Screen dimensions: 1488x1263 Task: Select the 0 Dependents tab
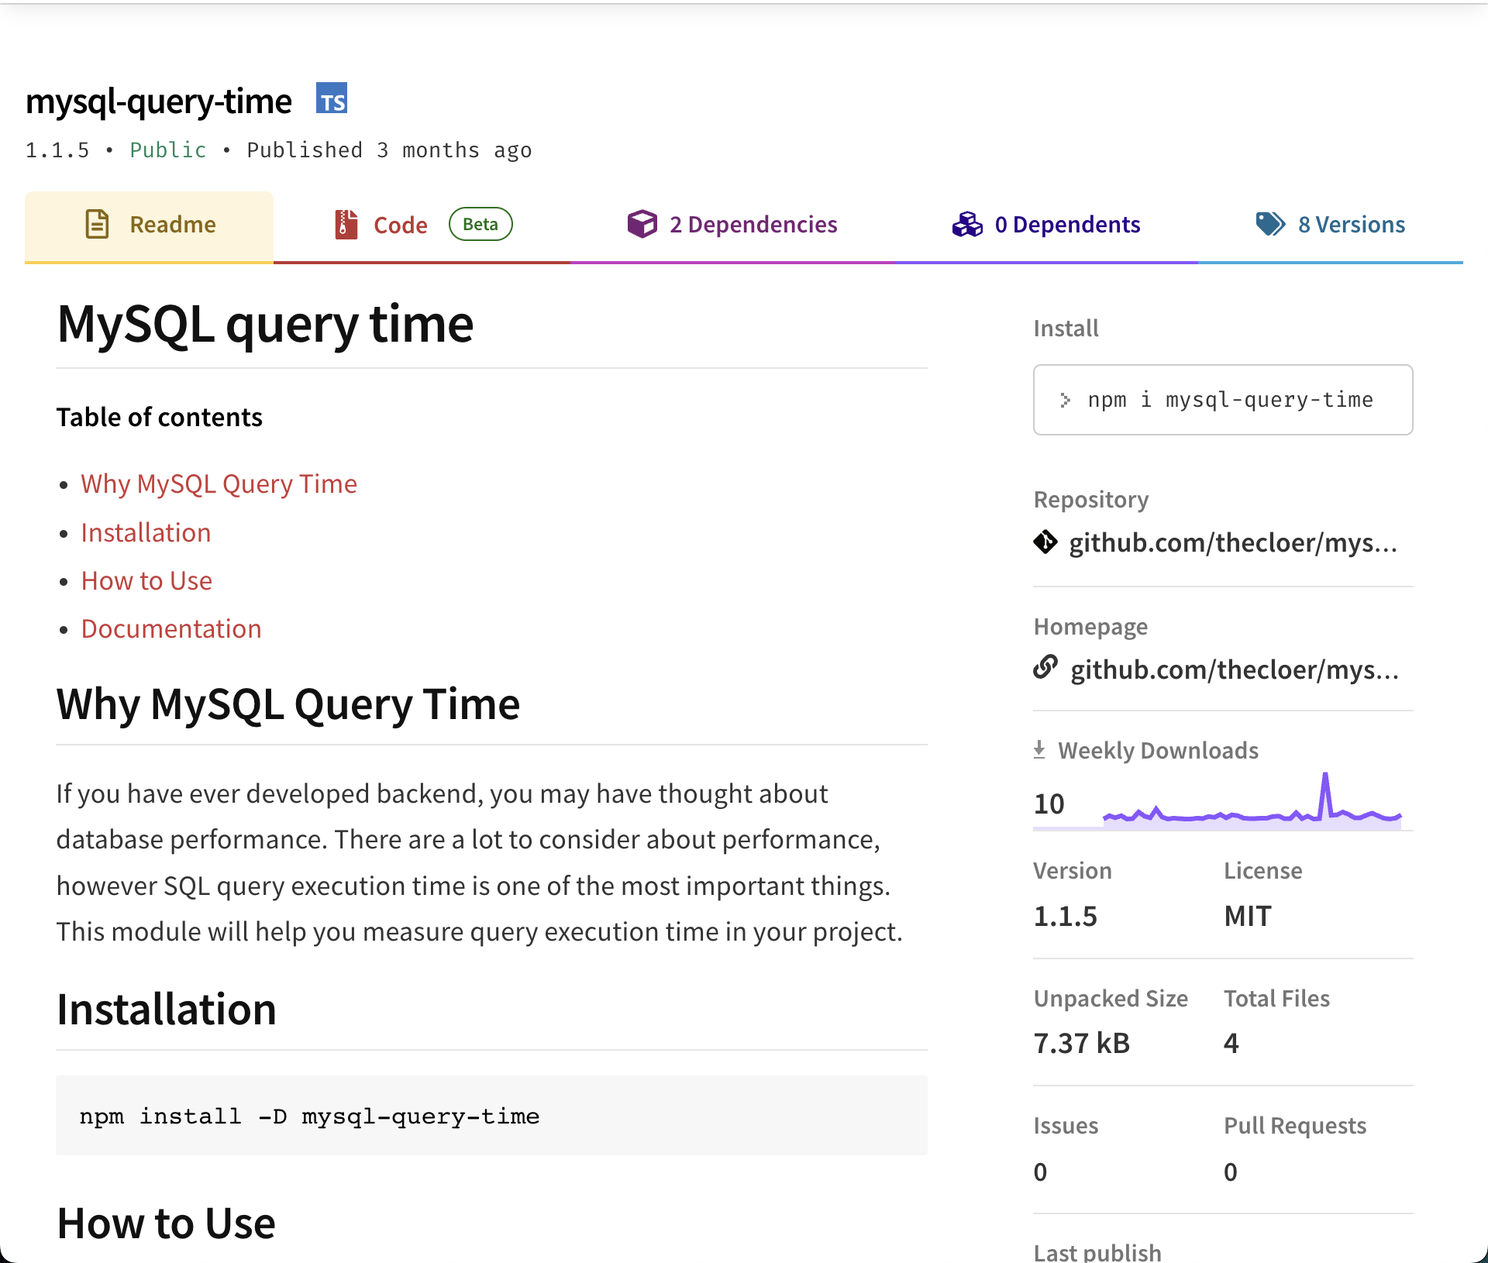coord(1067,225)
